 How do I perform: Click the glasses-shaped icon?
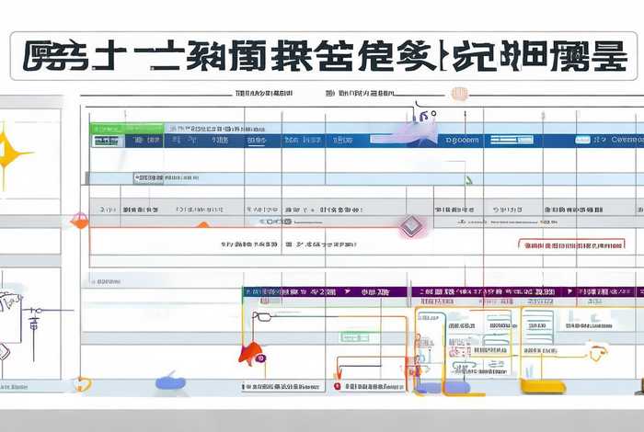click(262, 316)
